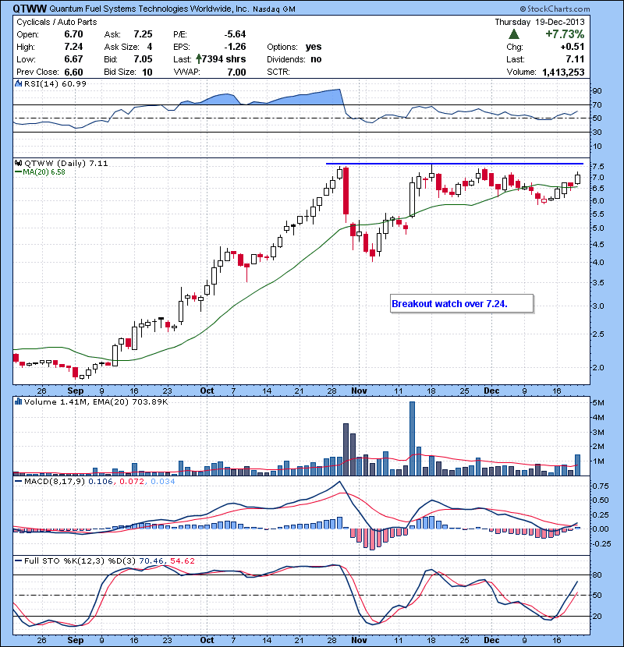The height and width of the screenshot is (647, 624).
Task: Click the 80 label on stochastic axis
Action: pyautogui.click(x=597, y=575)
